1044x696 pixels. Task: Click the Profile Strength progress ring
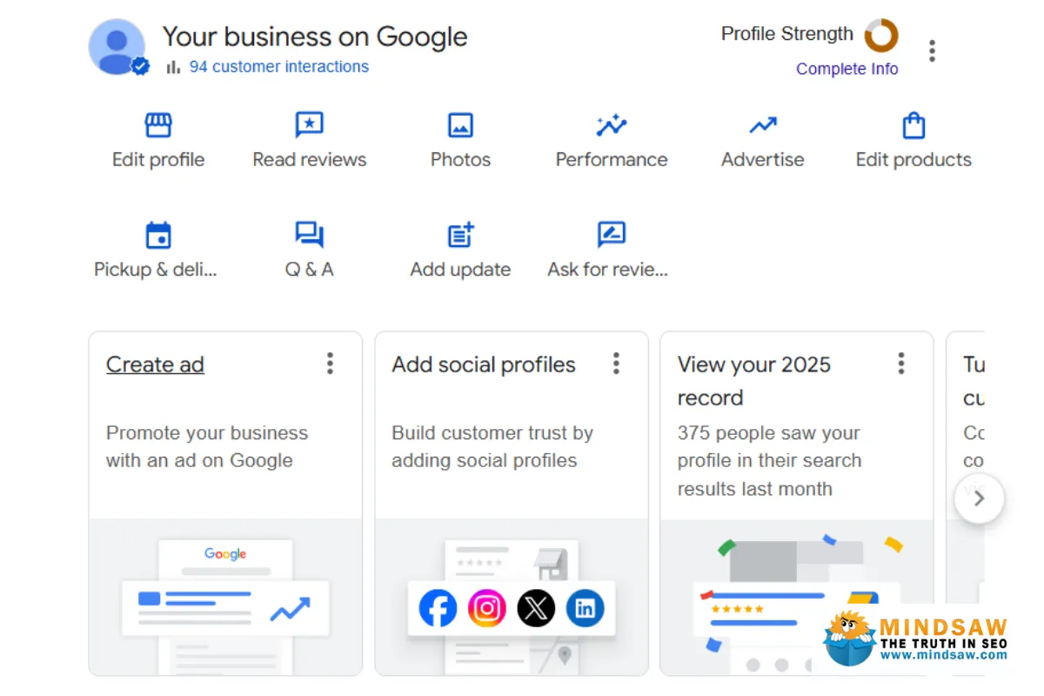(880, 36)
